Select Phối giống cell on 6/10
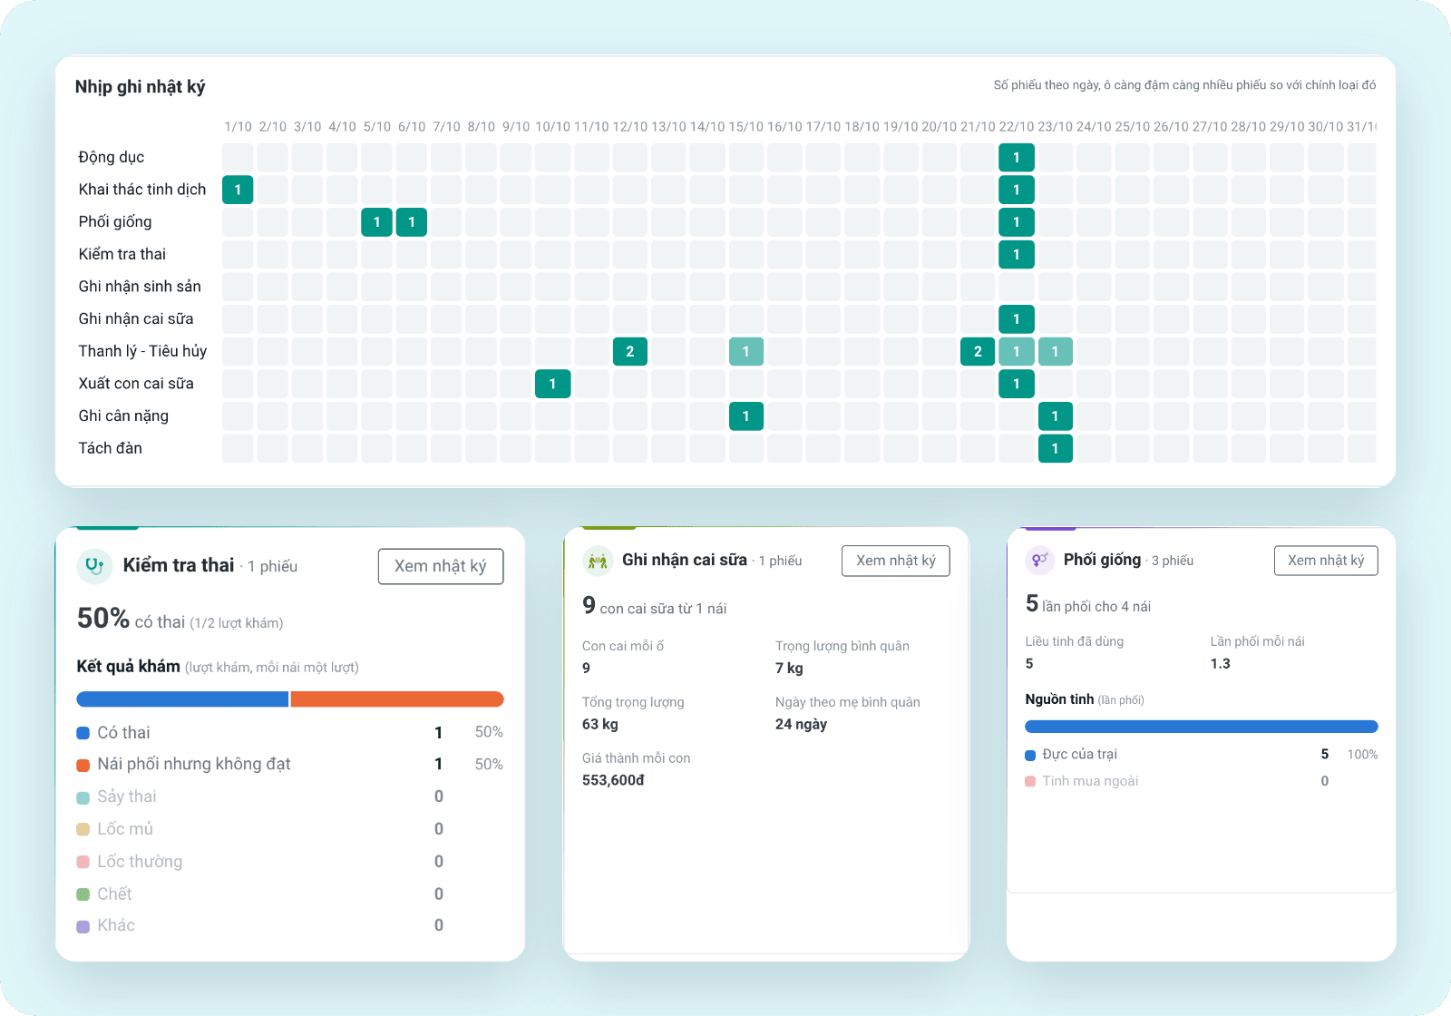Image resolution: width=1451 pixels, height=1016 pixels. tap(412, 222)
